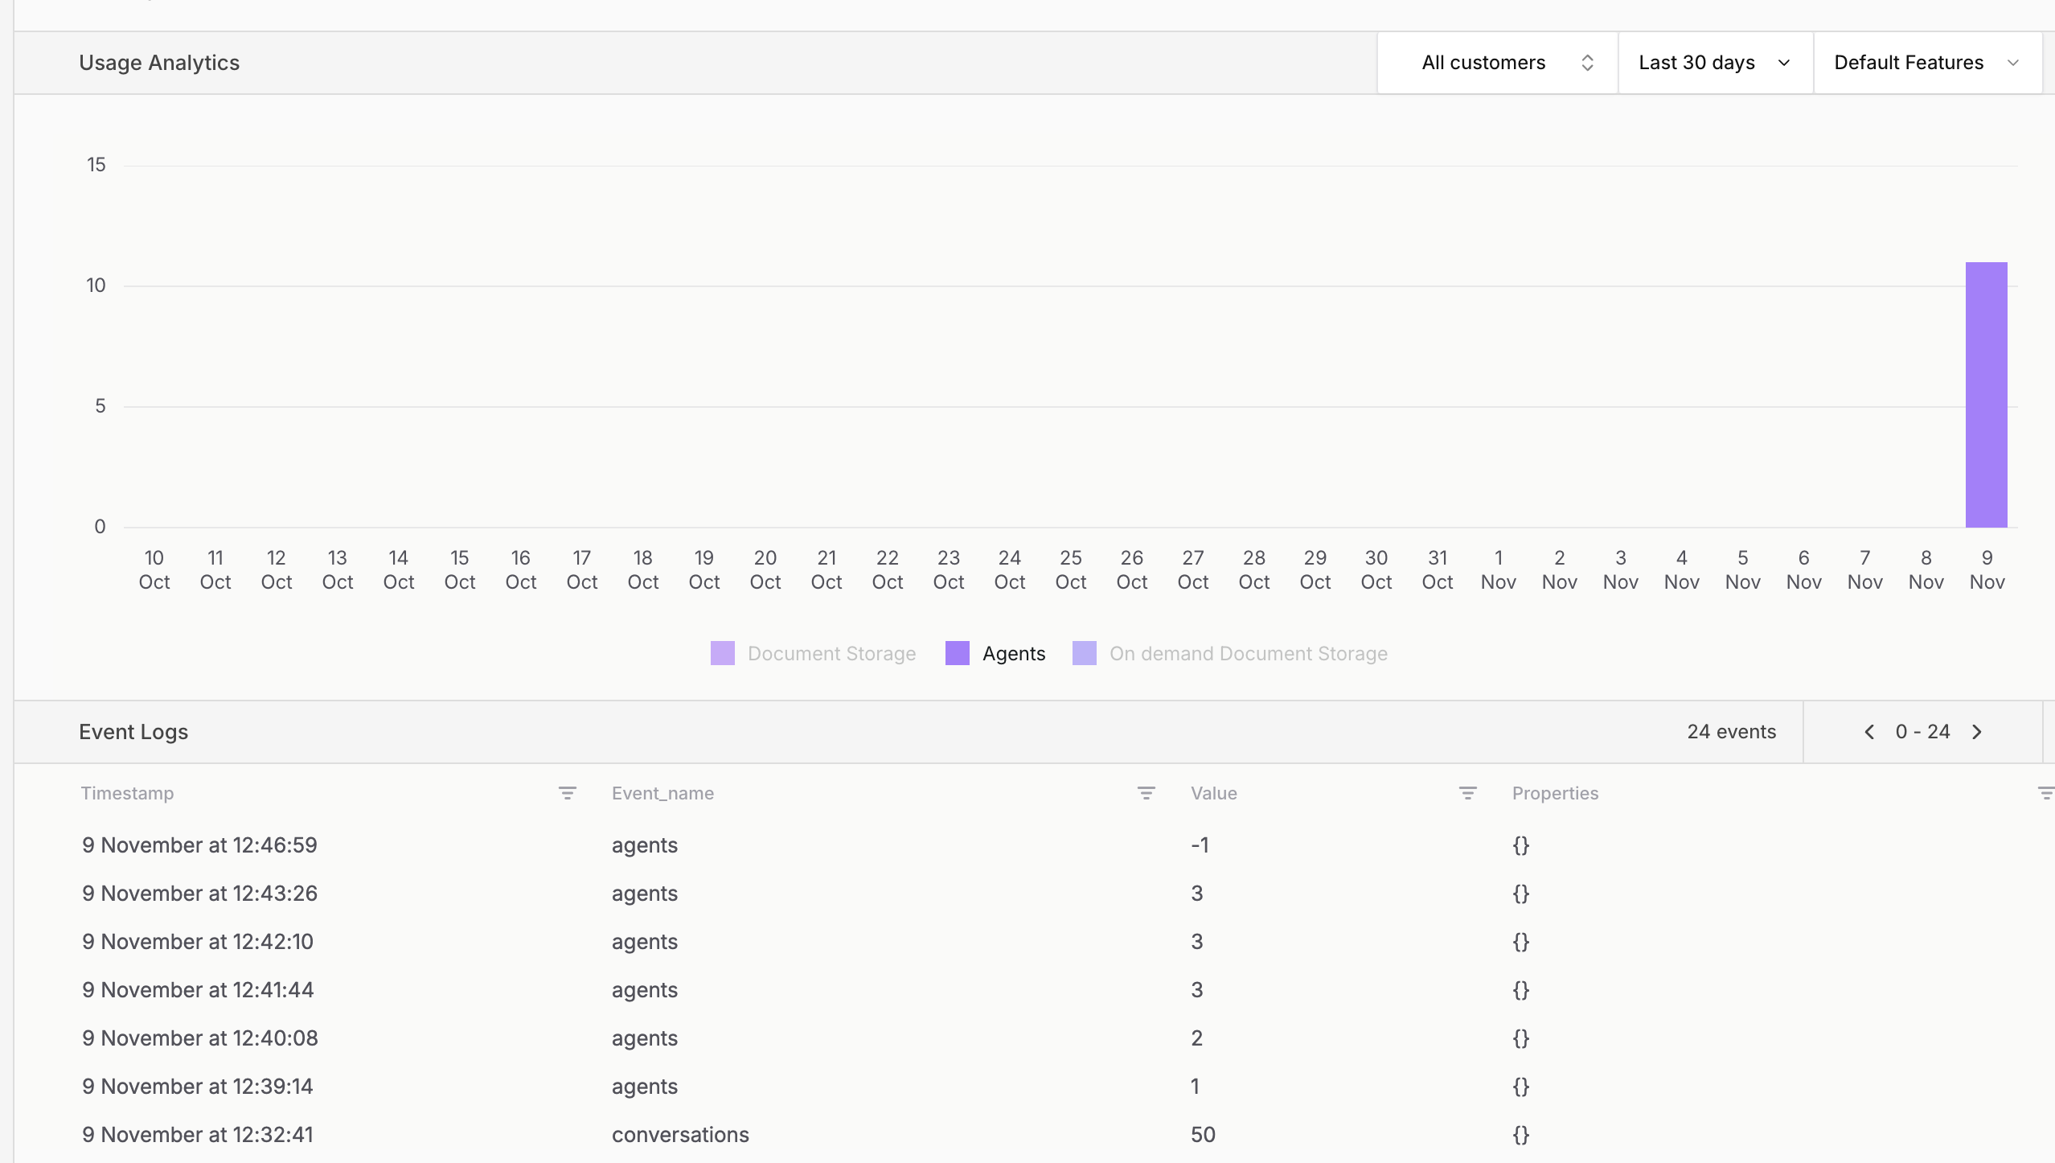
Task: Toggle Document Storage series in legend
Action: pyautogui.click(x=831, y=653)
